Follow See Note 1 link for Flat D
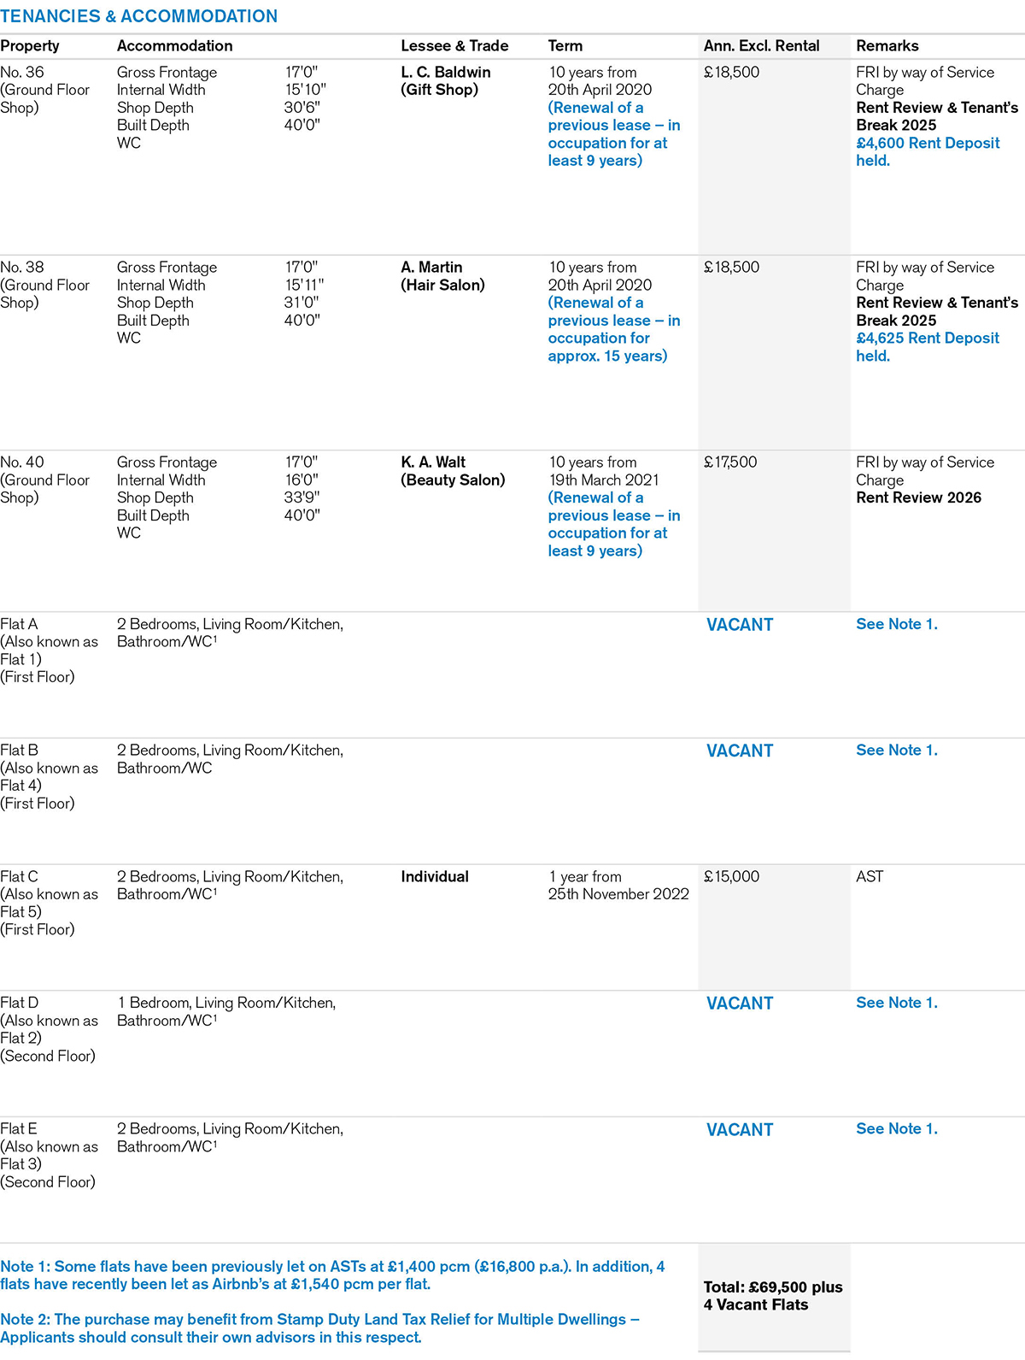The image size is (1025, 1360). (x=896, y=1003)
